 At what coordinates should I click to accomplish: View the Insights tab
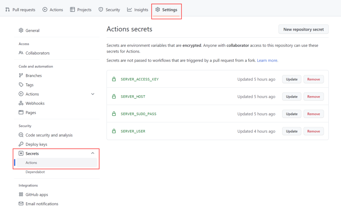coord(138,10)
